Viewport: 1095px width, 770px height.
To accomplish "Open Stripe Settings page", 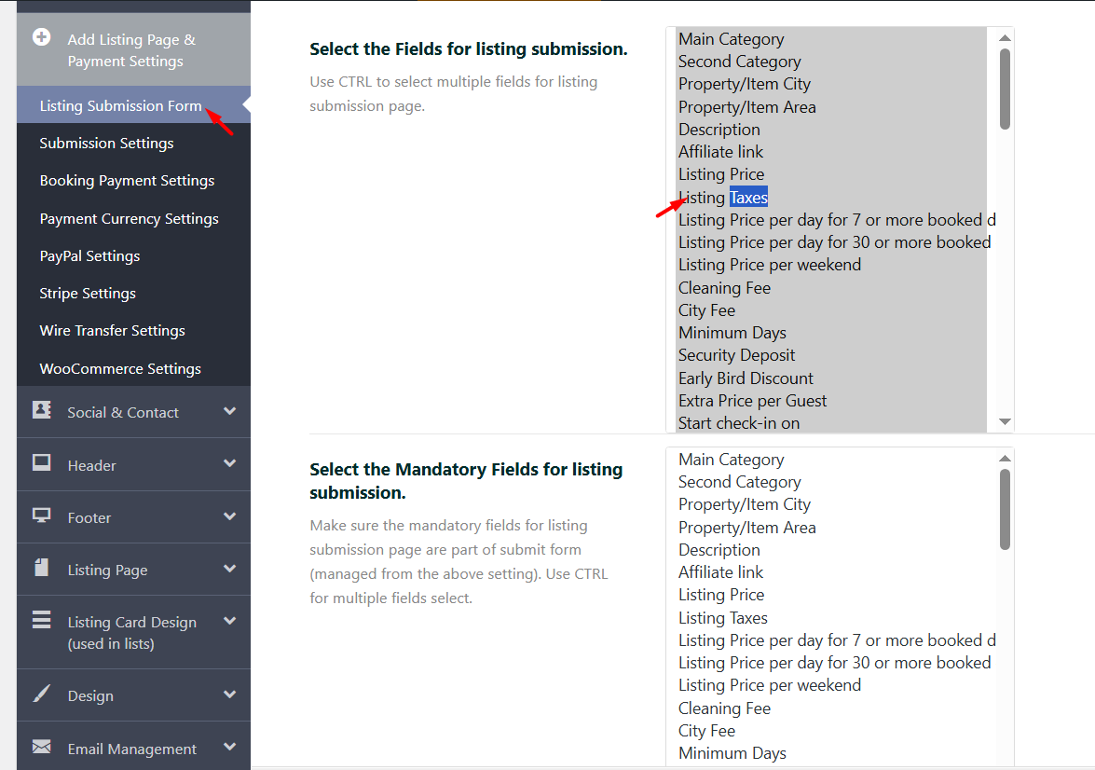I will tap(88, 294).
